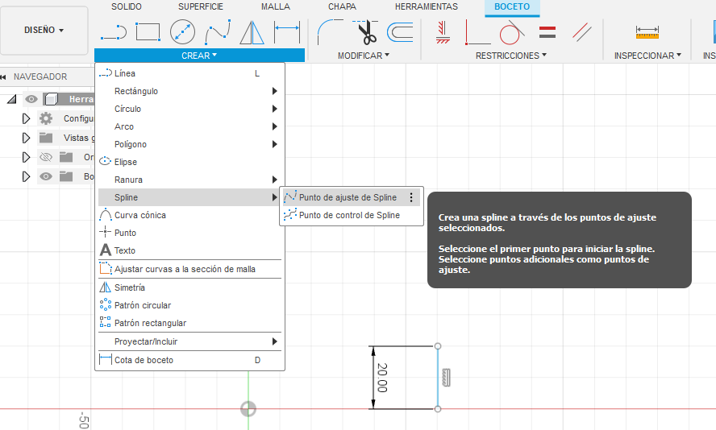Apply the Equal constraint icon
The height and width of the screenshot is (430, 716).
pyautogui.click(x=547, y=32)
